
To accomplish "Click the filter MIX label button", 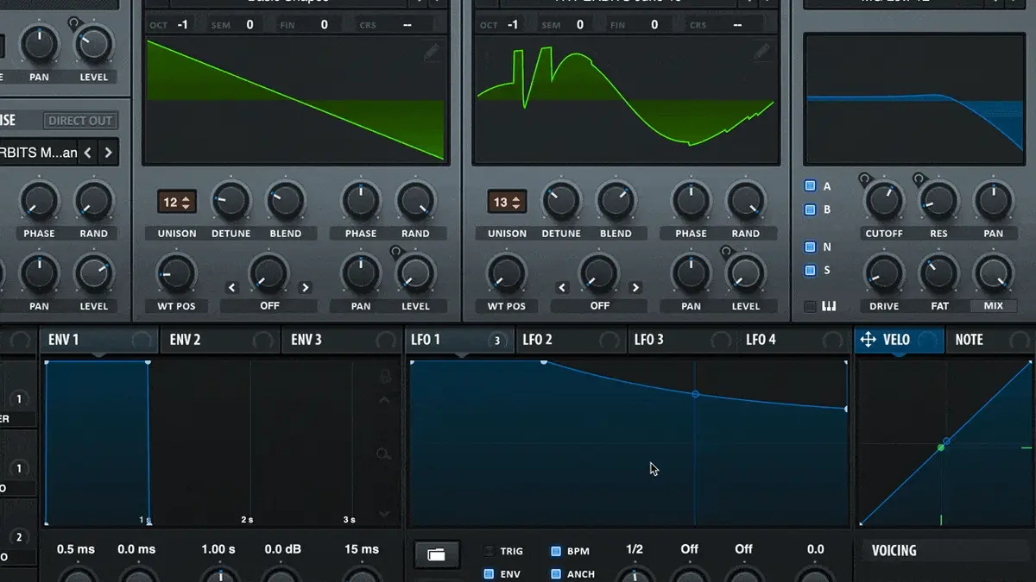I will click(x=994, y=306).
